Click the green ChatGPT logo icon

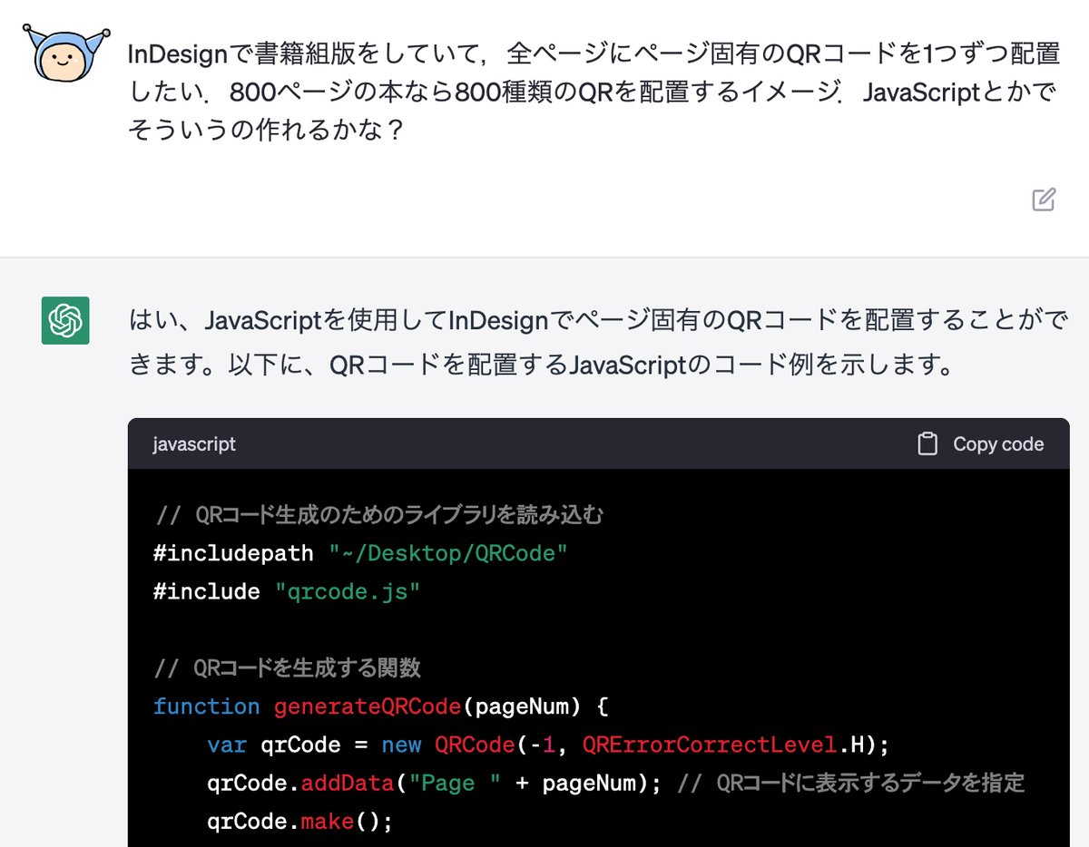click(65, 320)
